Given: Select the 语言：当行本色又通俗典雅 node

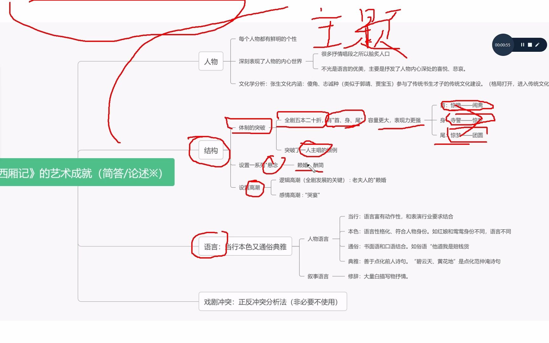Looking at the screenshot, I should click(245, 247).
